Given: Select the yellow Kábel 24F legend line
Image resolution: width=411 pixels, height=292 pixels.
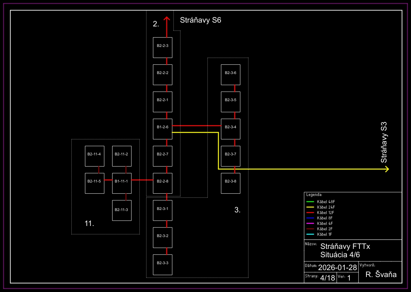Looking at the screenshot, I should [311, 207].
